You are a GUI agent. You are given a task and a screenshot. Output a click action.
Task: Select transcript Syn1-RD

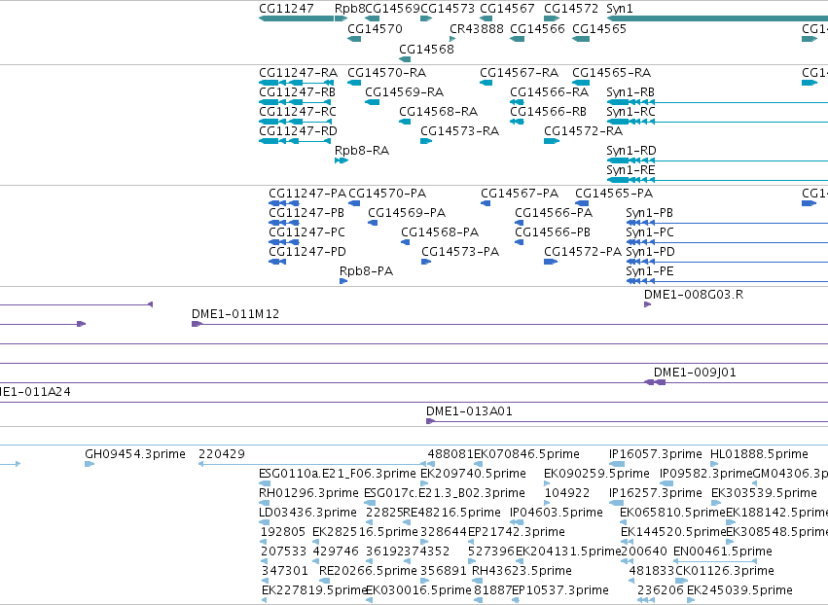[x=631, y=151]
